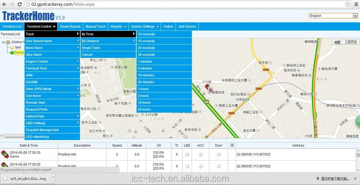360x185 pixels.
Task: Choose Single Track from Track submenu
Action: (x=91, y=48)
